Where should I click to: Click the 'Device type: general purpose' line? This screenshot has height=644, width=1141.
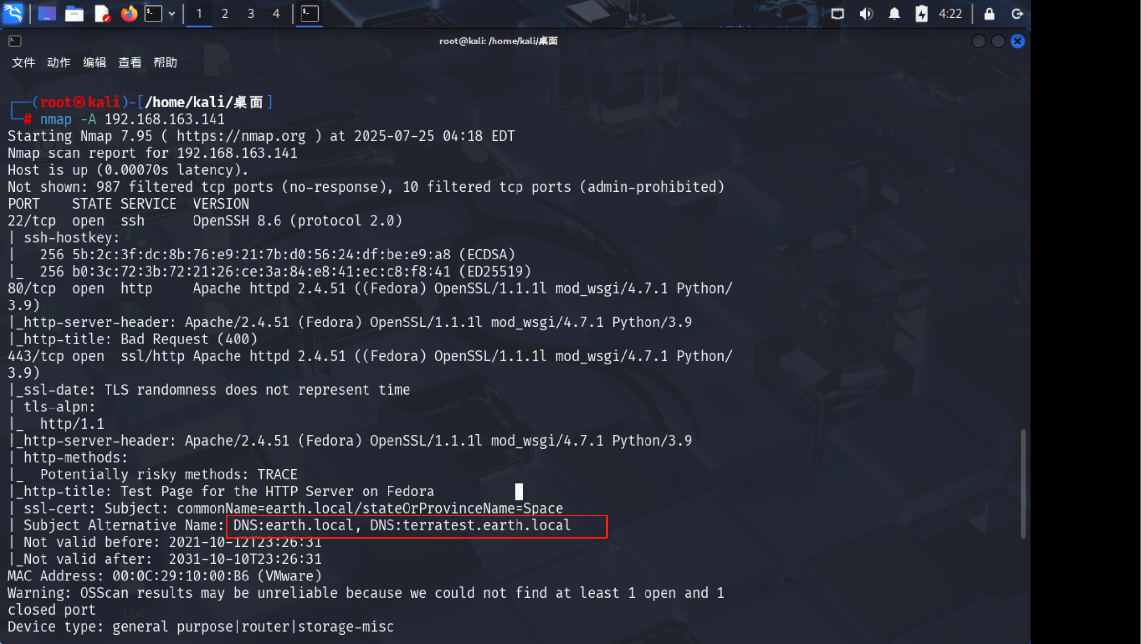(201, 627)
